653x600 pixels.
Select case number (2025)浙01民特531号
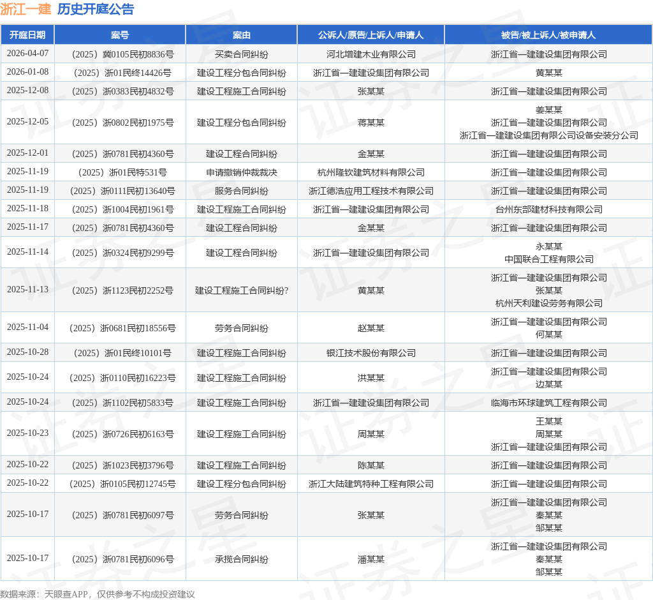[122, 172]
